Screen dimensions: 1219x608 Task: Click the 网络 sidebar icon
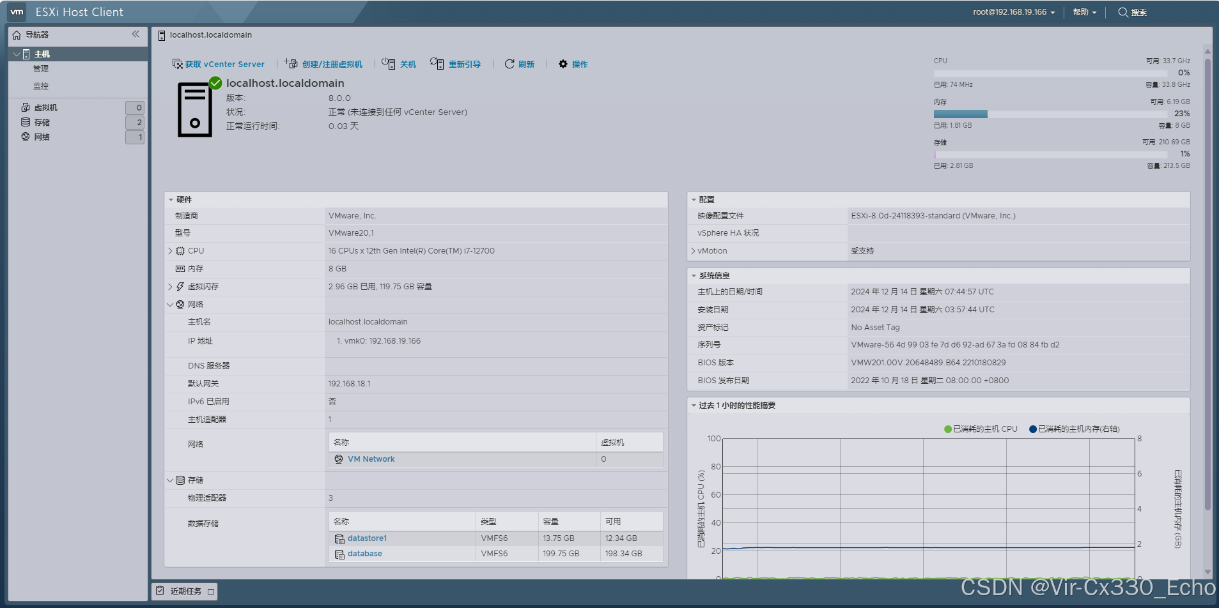coord(26,137)
